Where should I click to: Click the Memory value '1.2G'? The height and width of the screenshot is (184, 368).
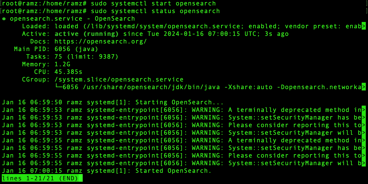click(x=62, y=64)
